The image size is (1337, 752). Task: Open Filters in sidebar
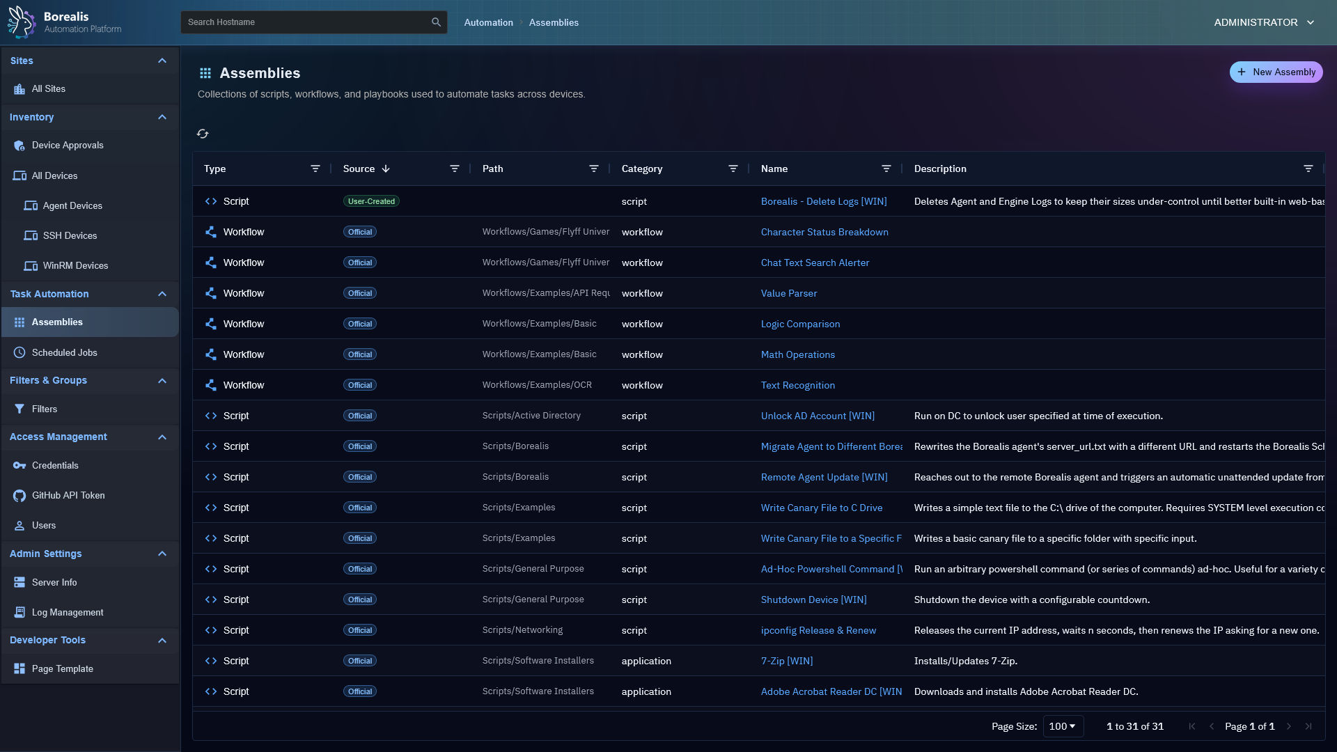click(45, 409)
